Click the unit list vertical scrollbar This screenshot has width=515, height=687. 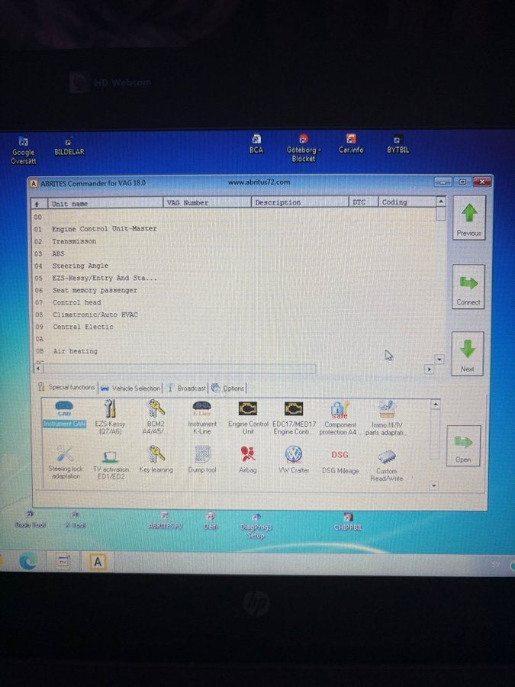click(440, 282)
